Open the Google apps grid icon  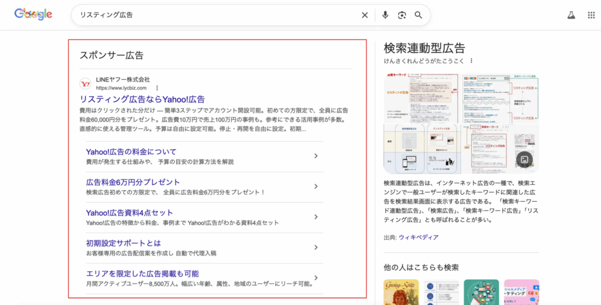(x=591, y=15)
